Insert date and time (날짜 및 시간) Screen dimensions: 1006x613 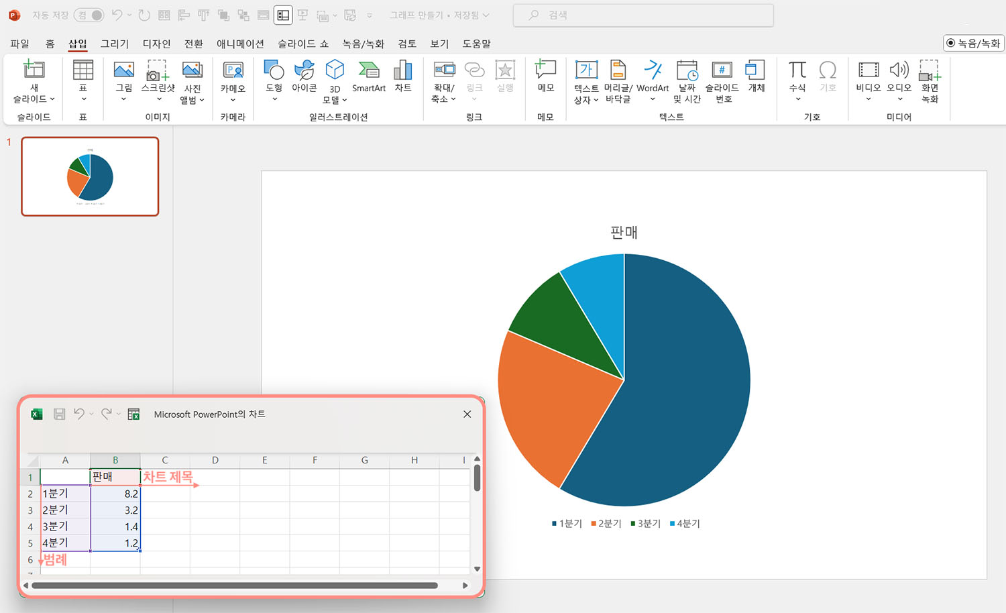[x=687, y=80]
